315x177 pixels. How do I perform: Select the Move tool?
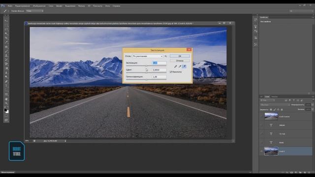[x=6, y=21]
